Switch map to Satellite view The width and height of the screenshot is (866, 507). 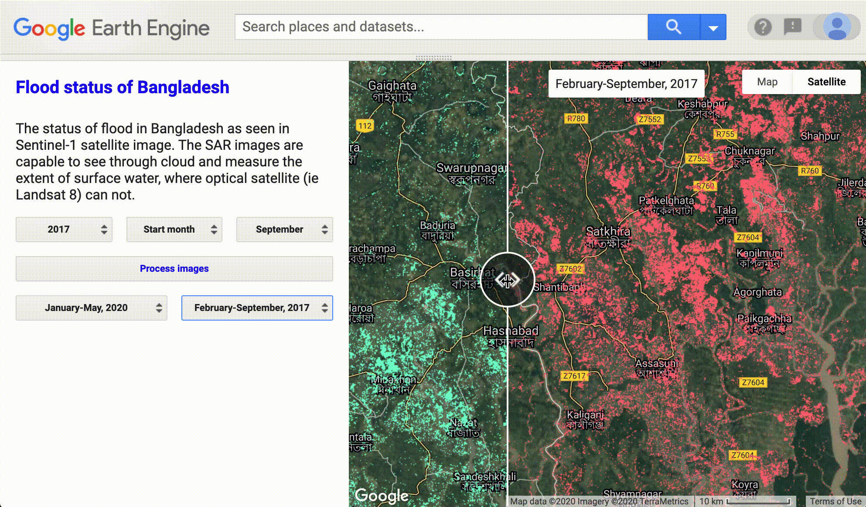tap(826, 82)
